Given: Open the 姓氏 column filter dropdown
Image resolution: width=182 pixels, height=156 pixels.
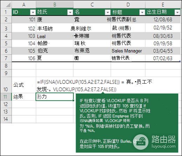Looking at the screenshot, I should click(x=70, y=12).
